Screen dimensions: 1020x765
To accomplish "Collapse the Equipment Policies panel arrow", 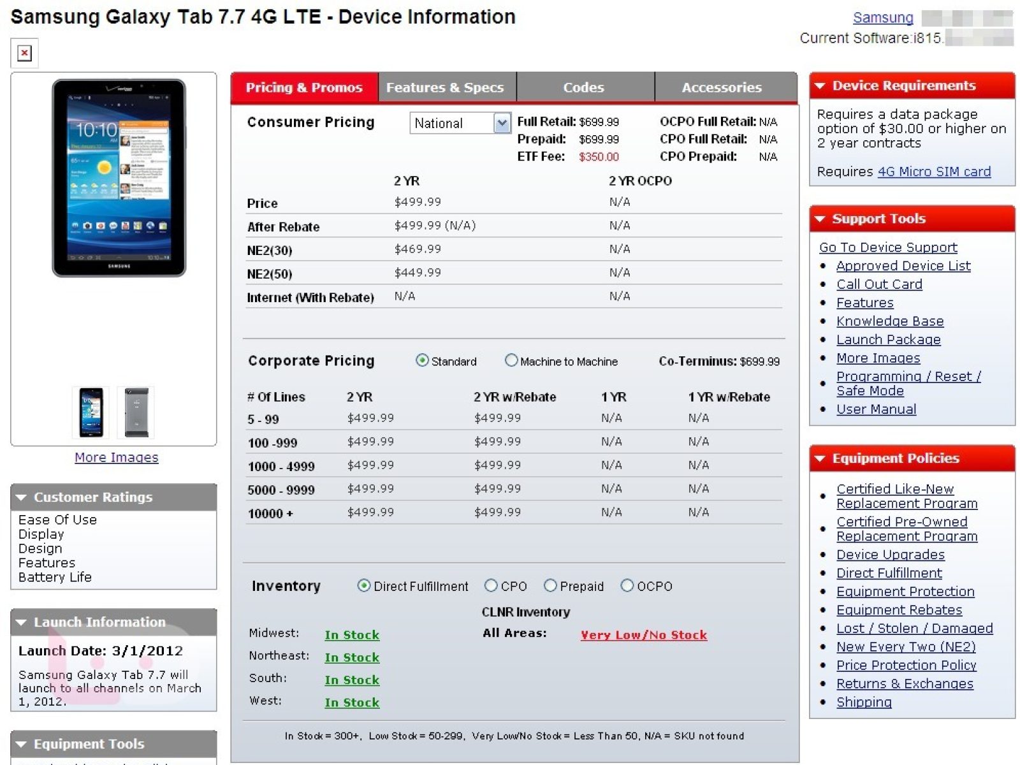I will (x=820, y=458).
